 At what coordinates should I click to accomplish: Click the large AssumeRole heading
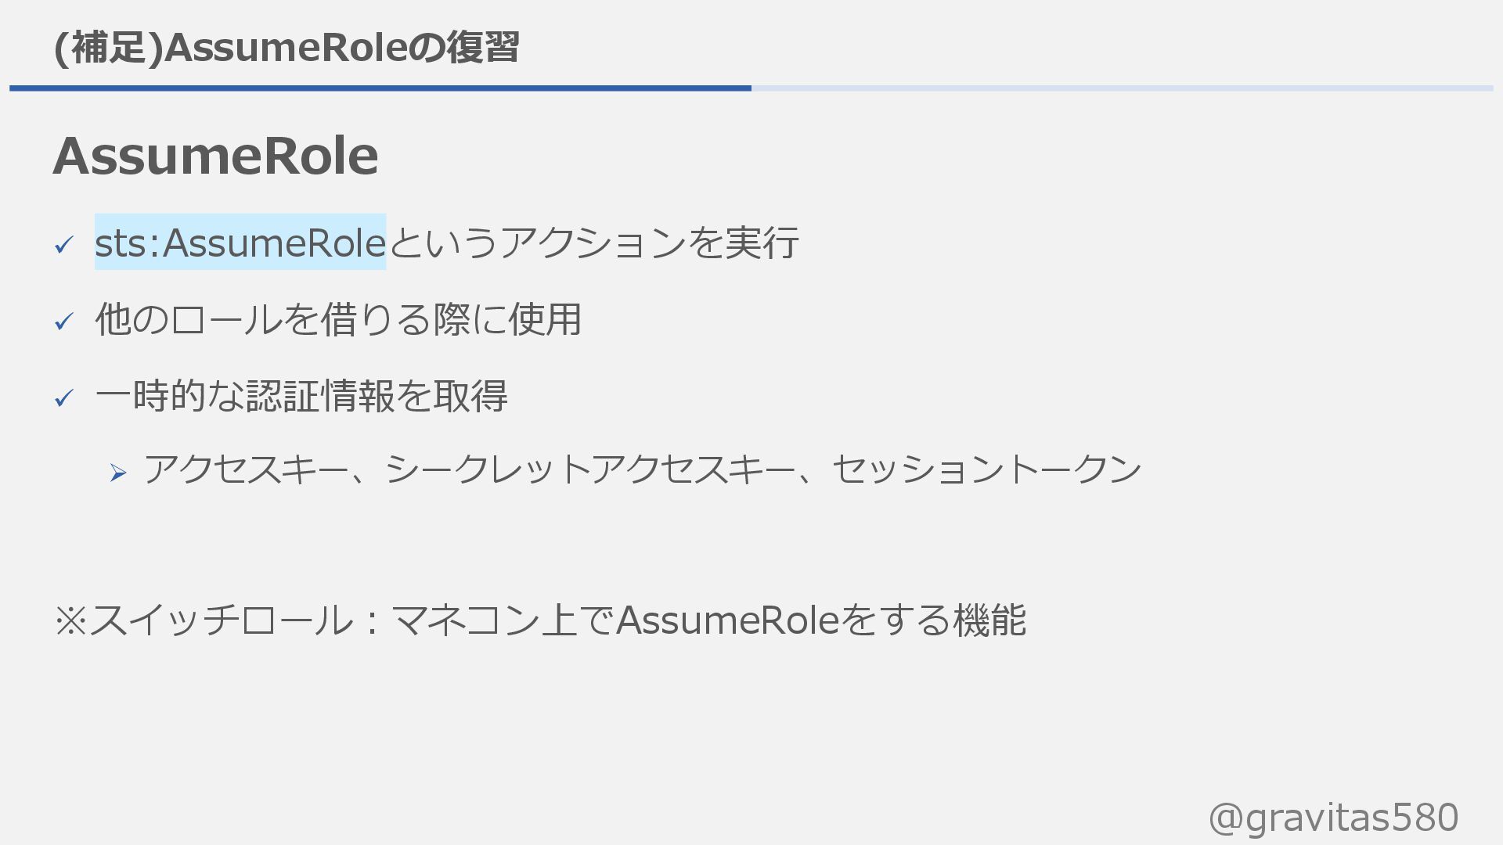point(216,156)
